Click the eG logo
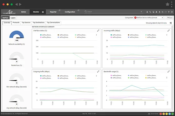The height and width of the screenshot is (116, 175). pyautogui.click(x=9, y=12)
